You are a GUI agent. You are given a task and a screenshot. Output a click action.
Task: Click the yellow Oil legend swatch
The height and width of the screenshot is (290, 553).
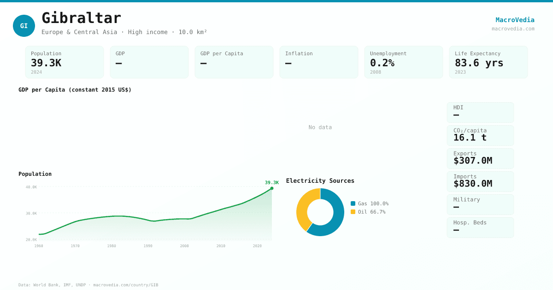pyautogui.click(x=353, y=212)
